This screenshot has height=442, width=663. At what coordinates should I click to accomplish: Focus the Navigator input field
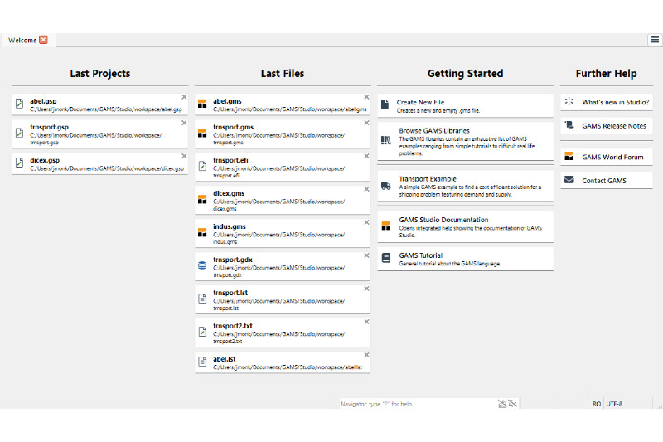tap(418, 404)
